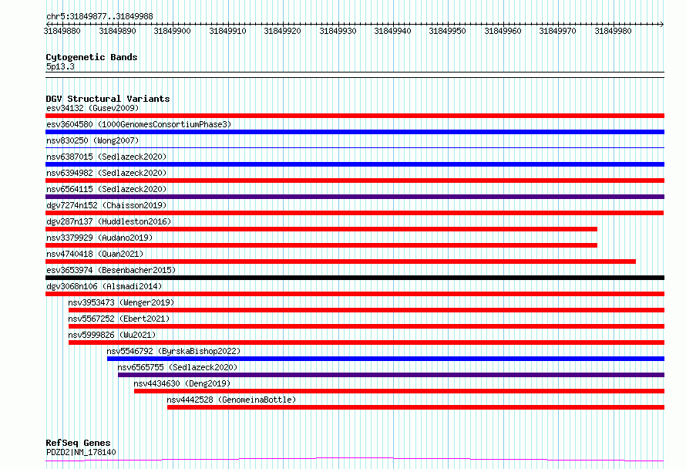The width and height of the screenshot is (686, 469).
Task: Click the Cytogenetic Bands track heading
Action: 92,57
